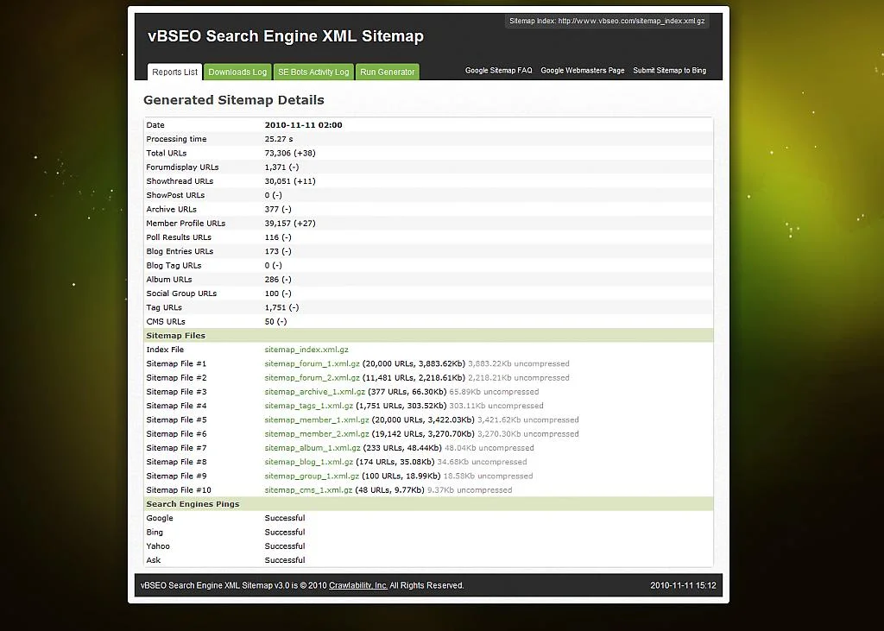Click the Crawlability, Inc. footer link
Screen dimensions: 884x631
357,585
